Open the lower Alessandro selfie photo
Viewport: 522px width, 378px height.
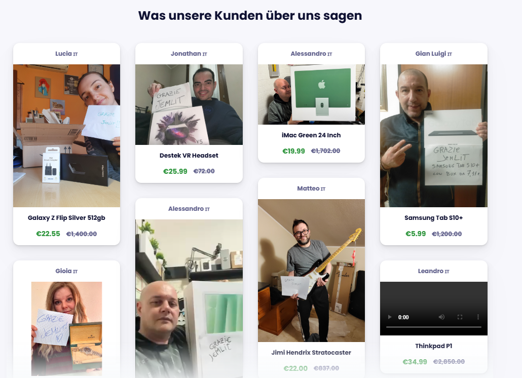click(189, 298)
